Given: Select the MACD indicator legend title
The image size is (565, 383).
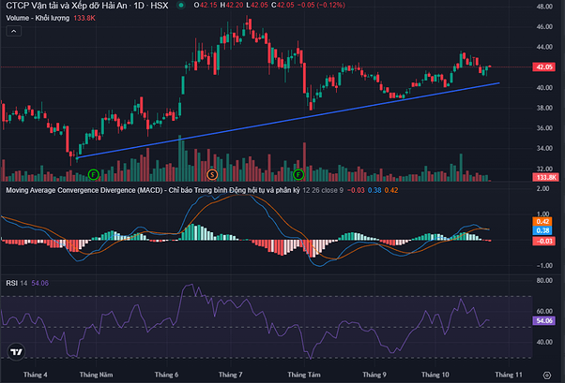Looking at the screenshot, I should [153, 190].
